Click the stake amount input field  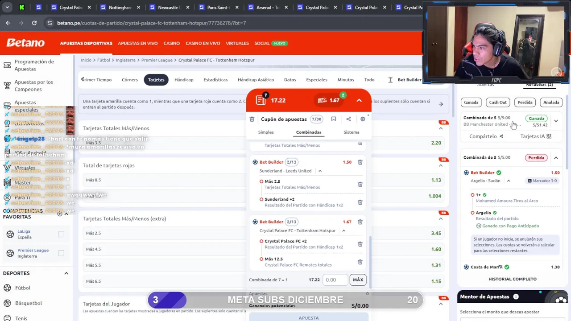(335, 280)
